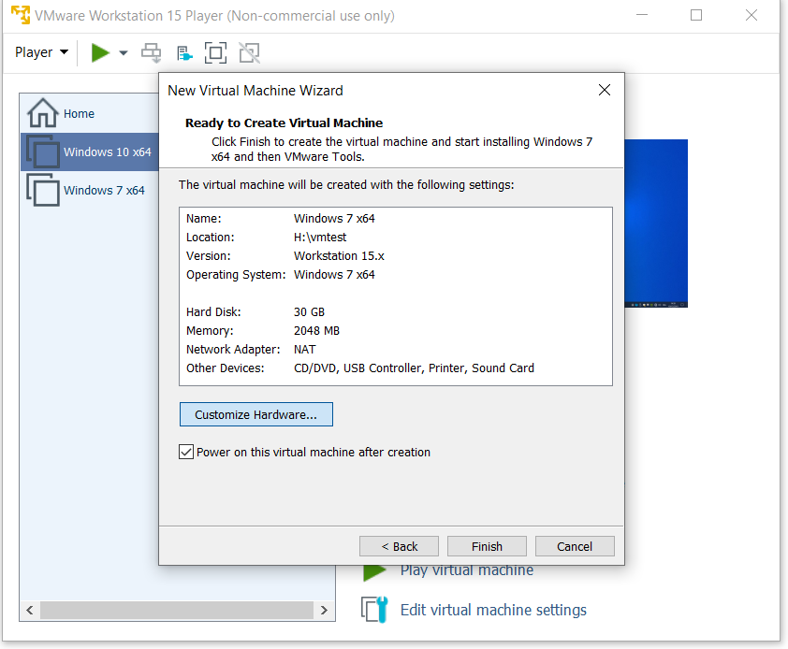Select Windows 7 x64 in VM library
Image resolution: width=788 pixels, height=649 pixels.
90,191
